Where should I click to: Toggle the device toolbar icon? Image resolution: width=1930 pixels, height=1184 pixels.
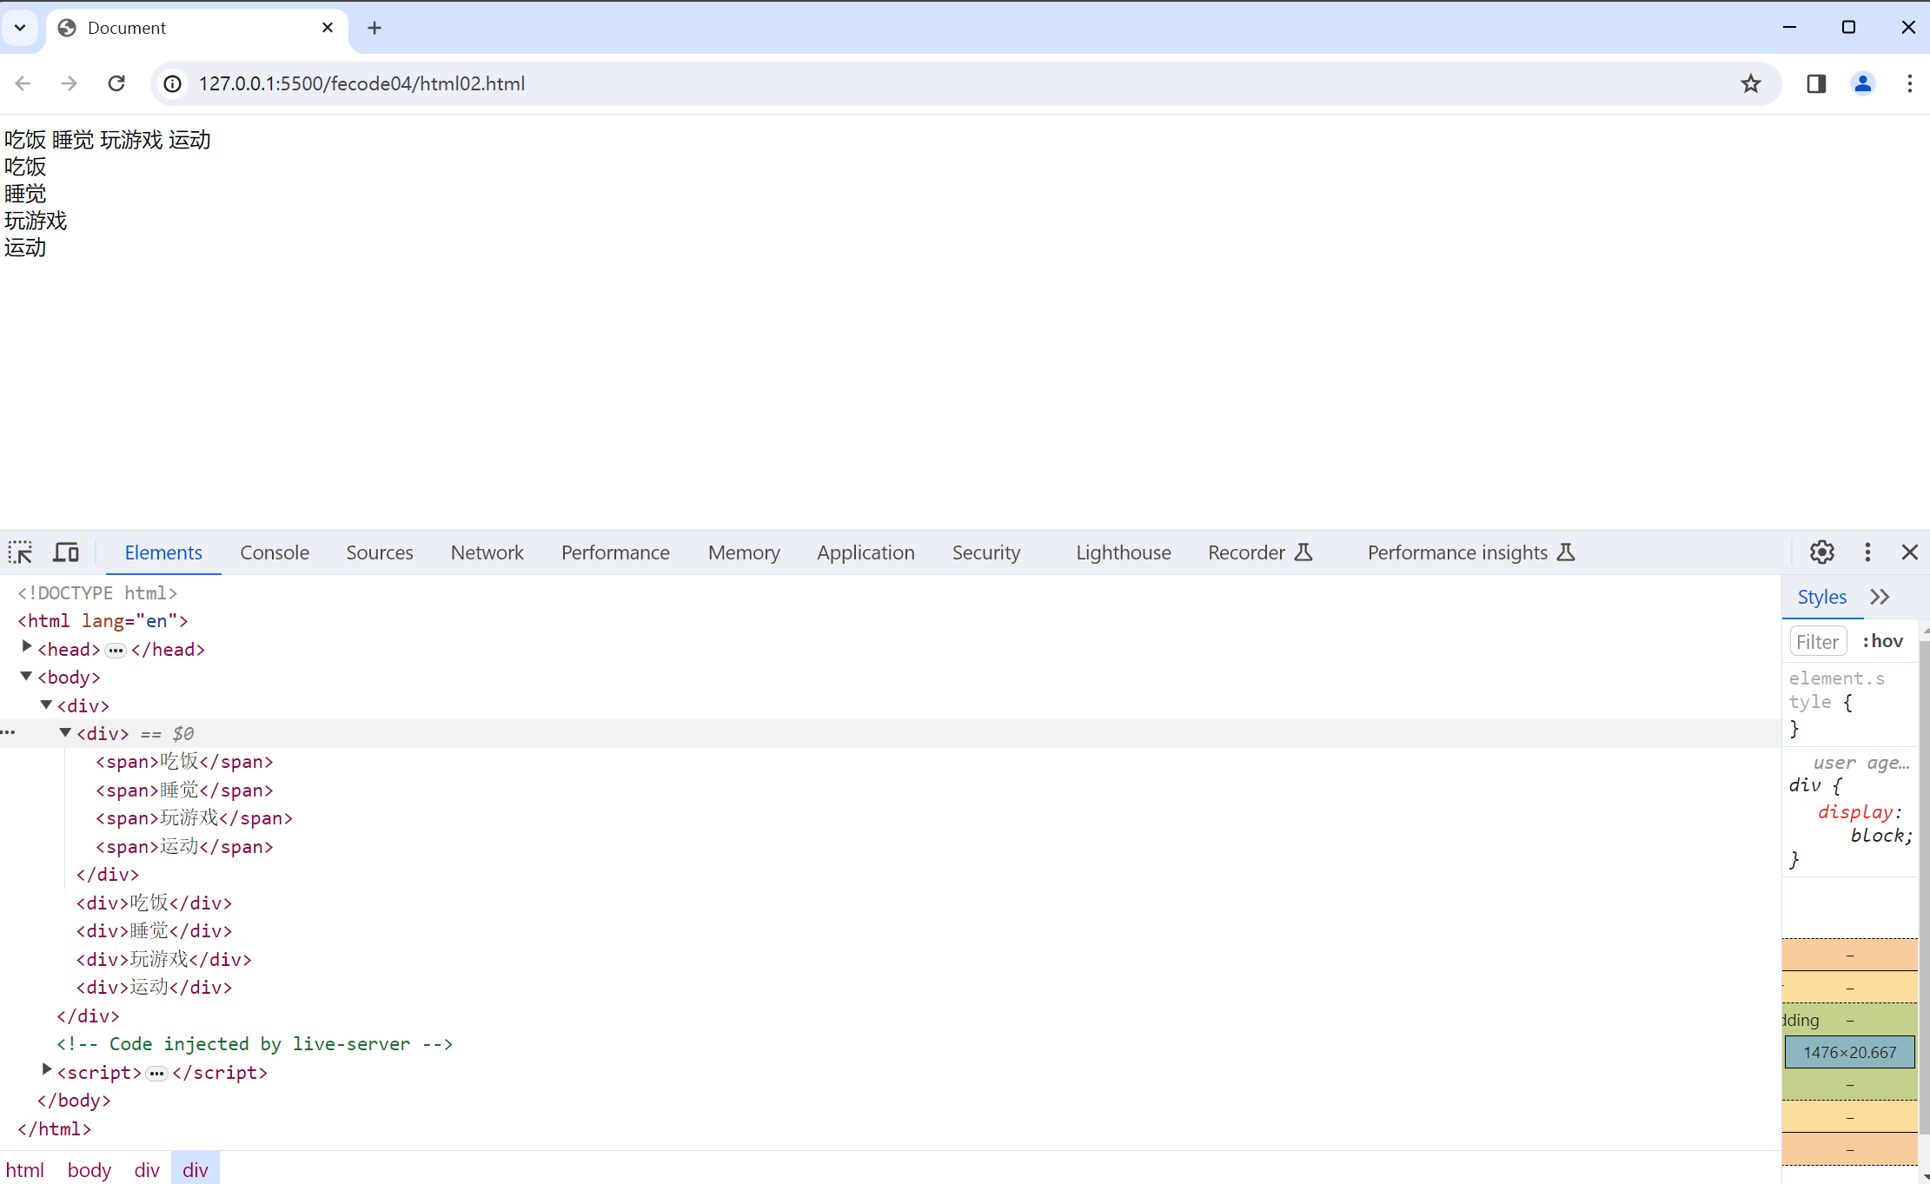click(66, 552)
